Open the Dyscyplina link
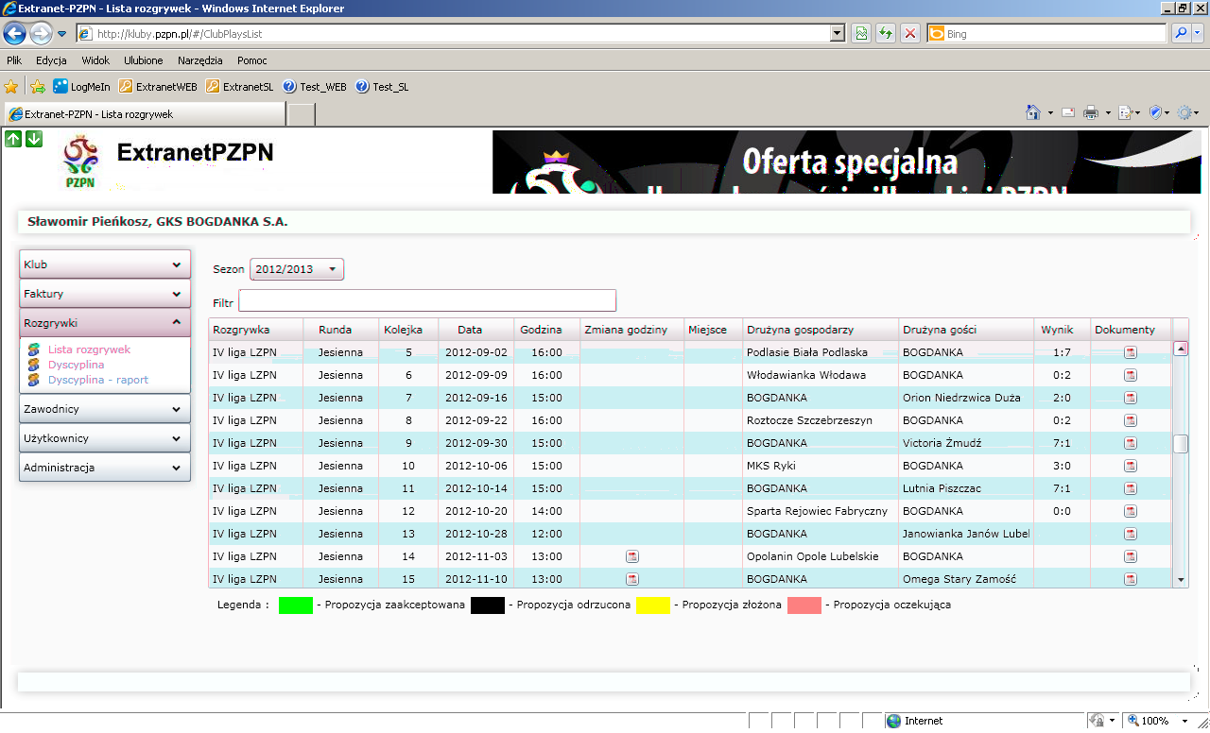 click(76, 365)
